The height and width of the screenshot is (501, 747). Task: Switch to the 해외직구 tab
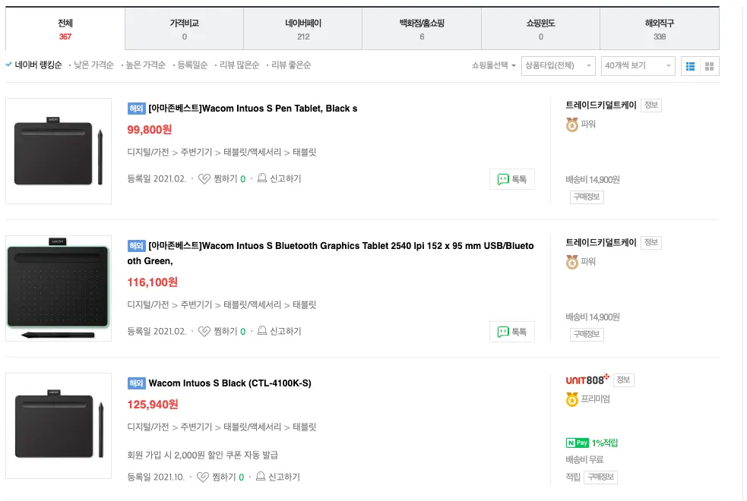[659, 29]
